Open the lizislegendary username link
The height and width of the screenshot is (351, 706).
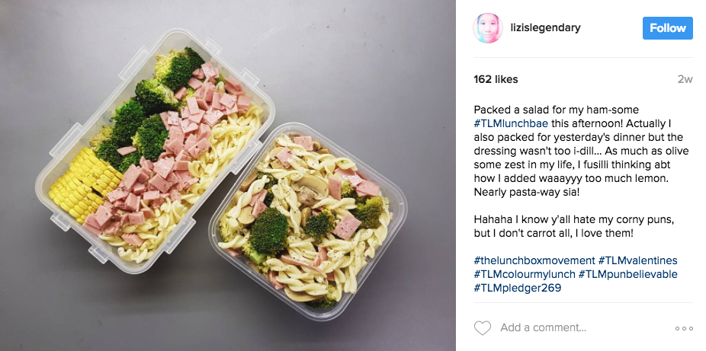(x=545, y=27)
